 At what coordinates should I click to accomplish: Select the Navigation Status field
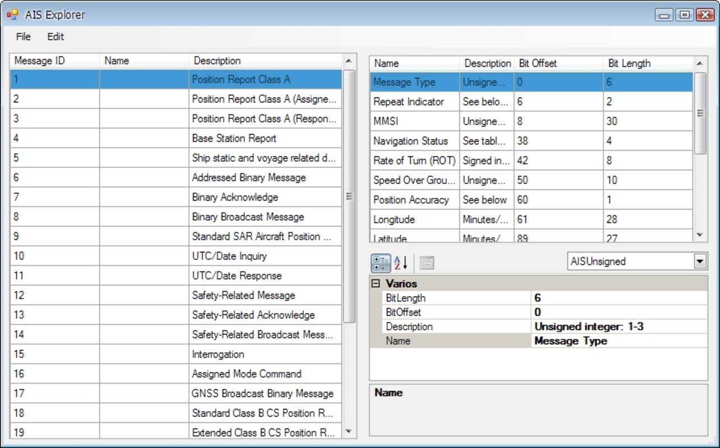coord(415,141)
